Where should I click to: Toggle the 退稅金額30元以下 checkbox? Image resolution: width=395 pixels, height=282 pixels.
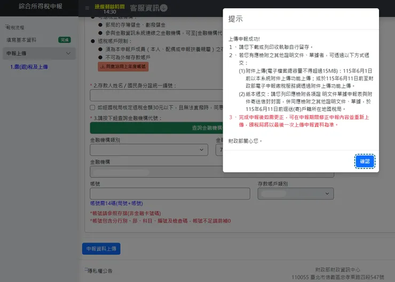(x=92, y=108)
